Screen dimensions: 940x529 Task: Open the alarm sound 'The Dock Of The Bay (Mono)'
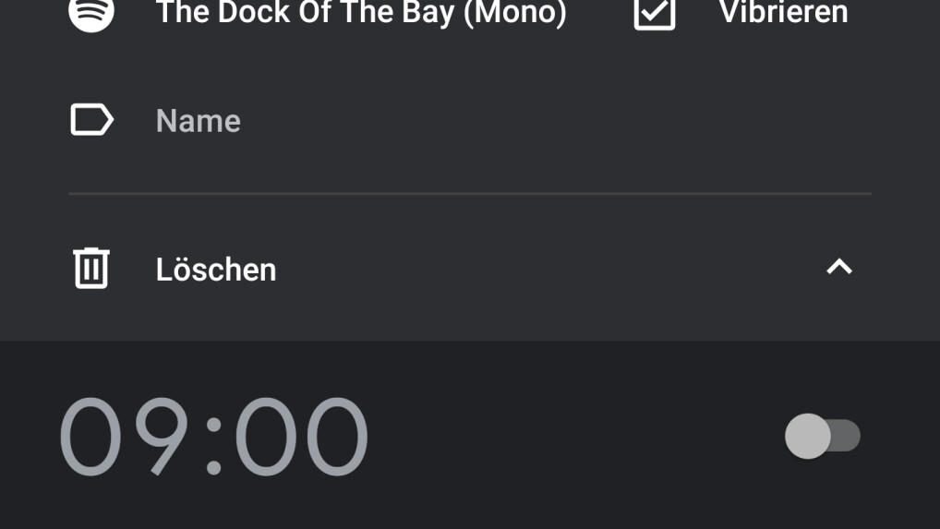(361, 12)
